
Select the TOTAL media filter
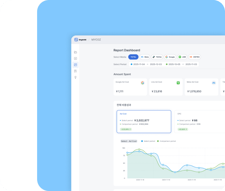click(x=133, y=57)
